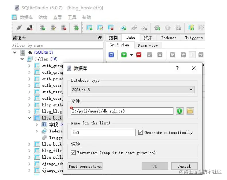Click the disconnect from database plug icon
The image size is (227, 180).
(x=30, y=28)
